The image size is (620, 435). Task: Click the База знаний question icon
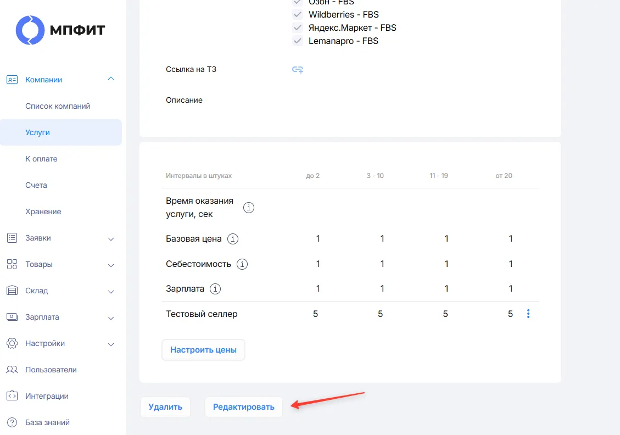pyautogui.click(x=12, y=422)
